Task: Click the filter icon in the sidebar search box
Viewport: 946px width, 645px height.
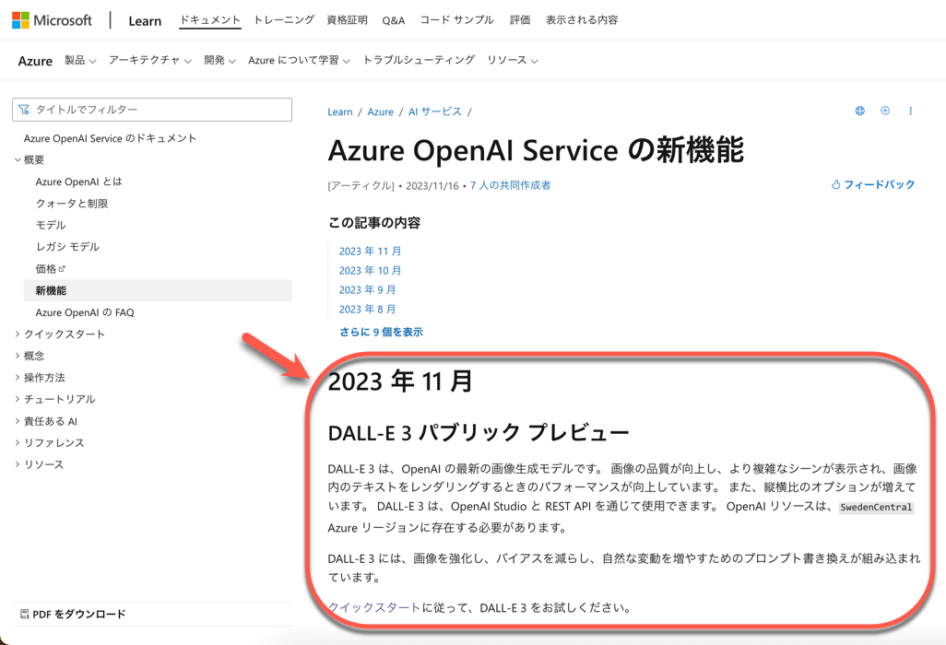Action: click(x=22, y=109)
